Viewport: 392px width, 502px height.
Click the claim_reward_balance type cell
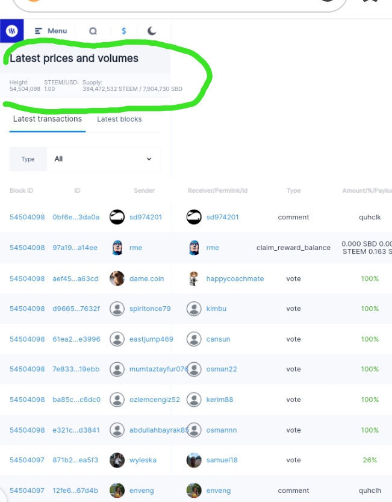coord(293,248)
